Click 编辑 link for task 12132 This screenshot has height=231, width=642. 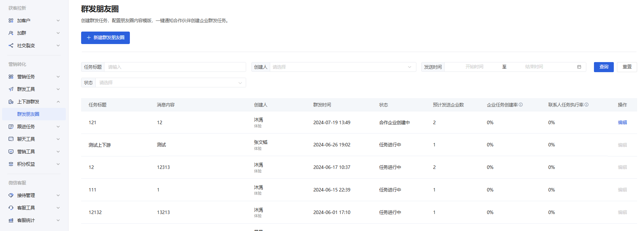pos(622,212)
